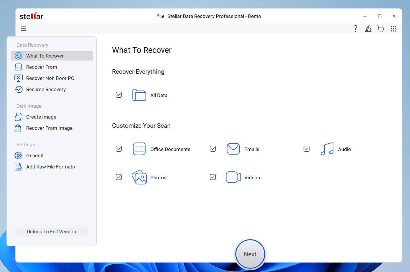Click the All Data folder icon

pyautogui.click(x=139, y=95)
